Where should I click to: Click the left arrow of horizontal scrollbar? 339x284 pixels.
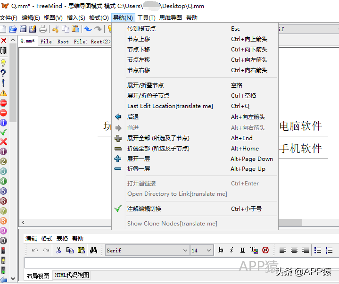(23, 222)
